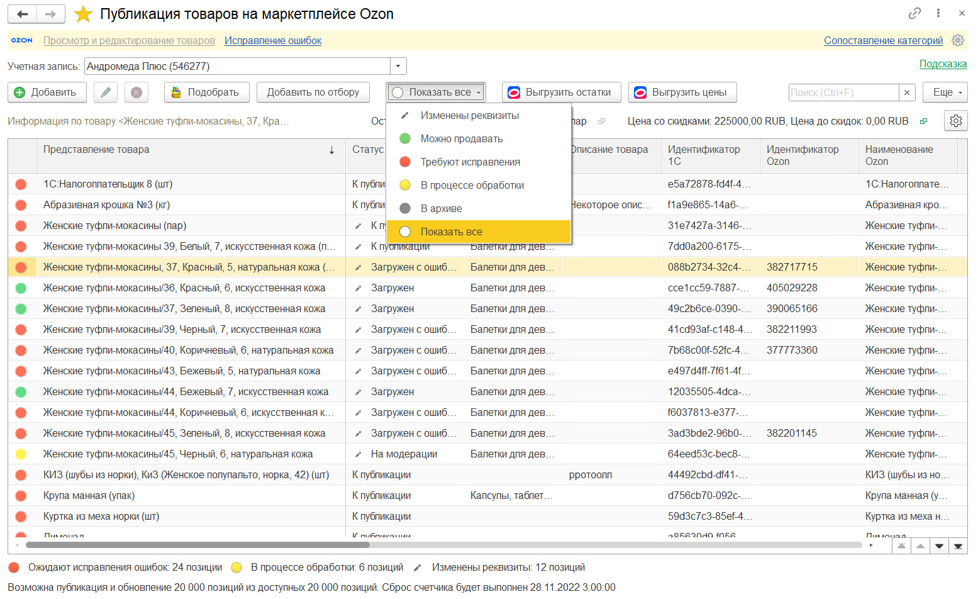Filter by Изменены реквизиты
The height and width of the screenshot is (599, 978).
click(479, 116)
